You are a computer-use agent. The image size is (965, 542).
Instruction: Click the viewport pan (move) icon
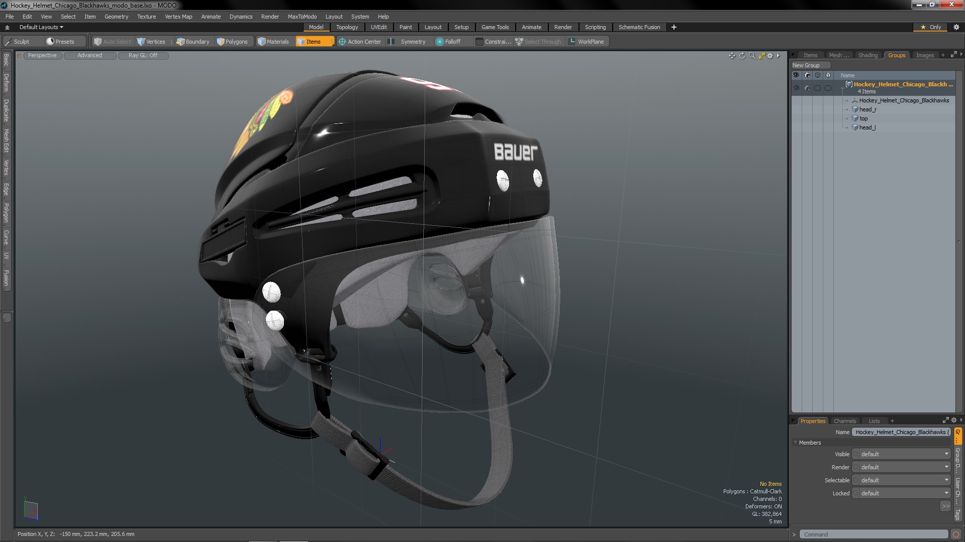732,56
